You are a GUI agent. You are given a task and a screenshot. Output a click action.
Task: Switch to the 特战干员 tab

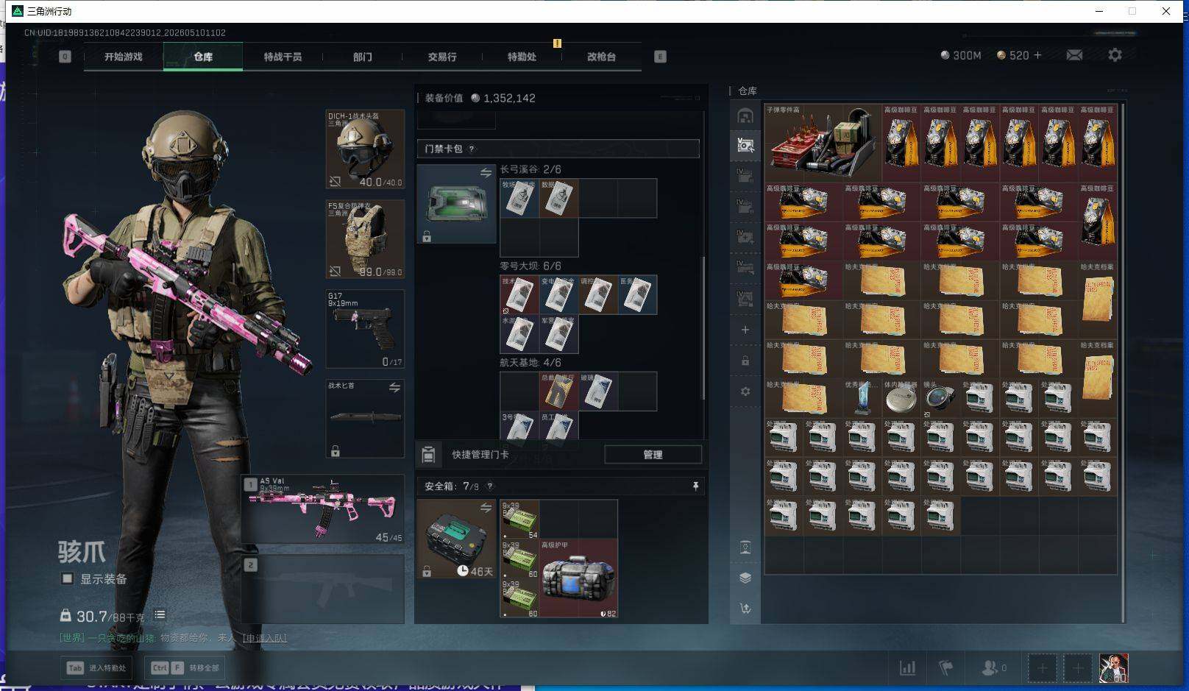click(x=283, y=57)
